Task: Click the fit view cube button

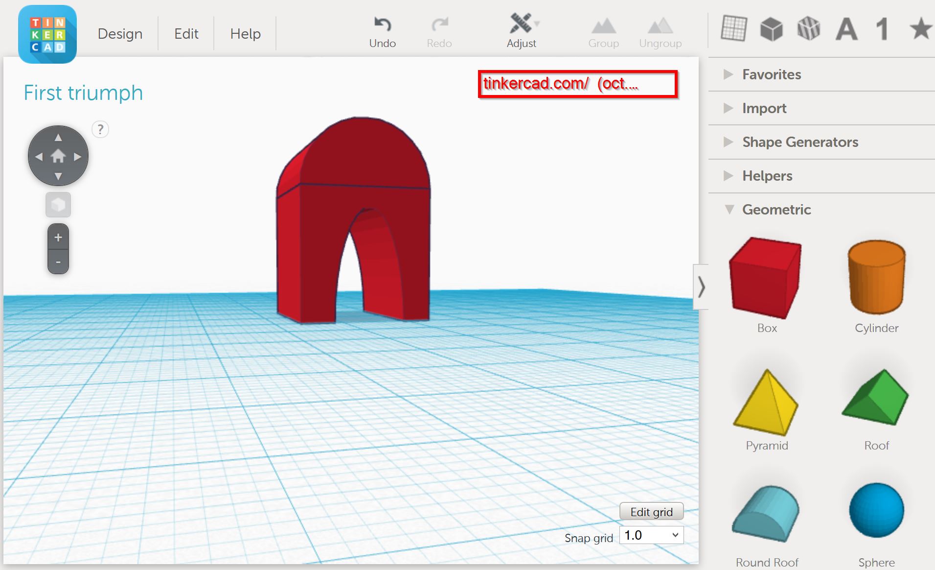Action: (x=58, y=205)
